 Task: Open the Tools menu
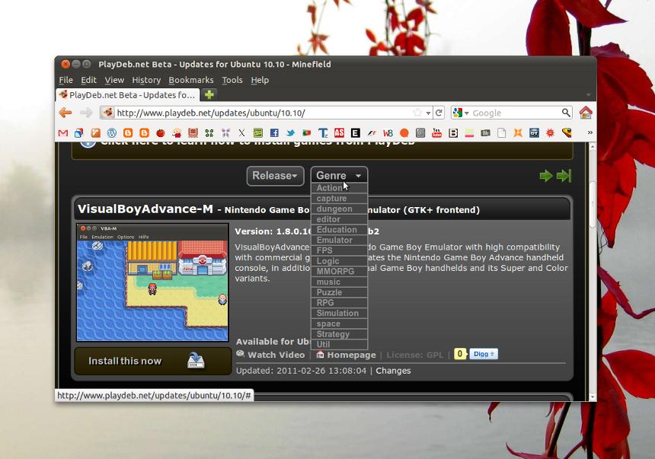[x=232, y=80]
